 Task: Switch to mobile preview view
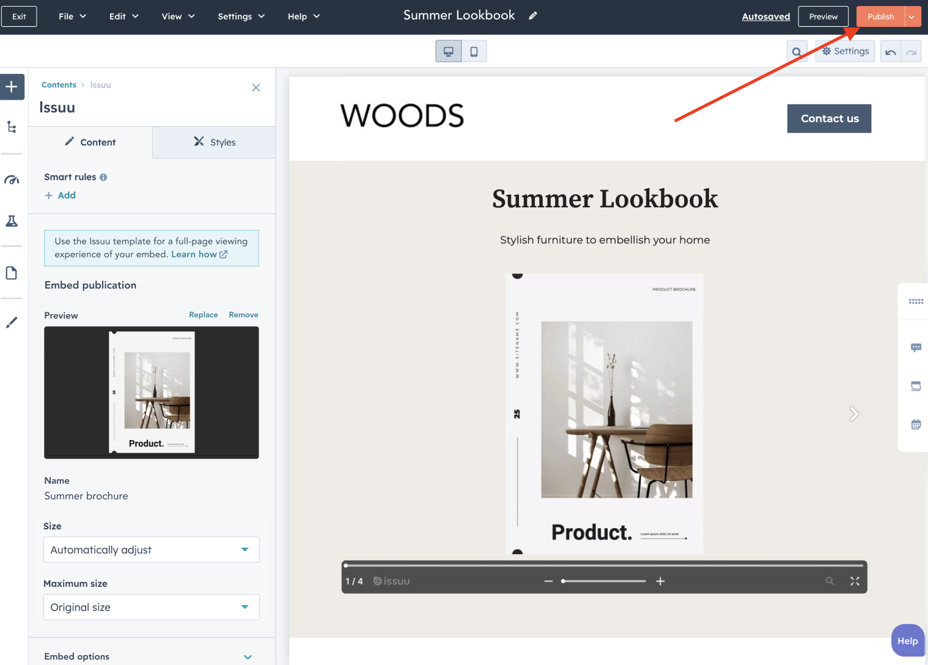[474, 51]
